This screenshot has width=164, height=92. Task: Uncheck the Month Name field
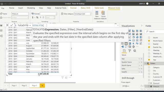click(149, 41)
